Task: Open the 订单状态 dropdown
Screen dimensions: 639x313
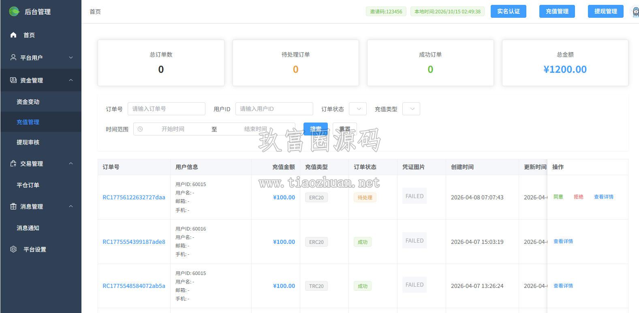Action: point(358,109)
